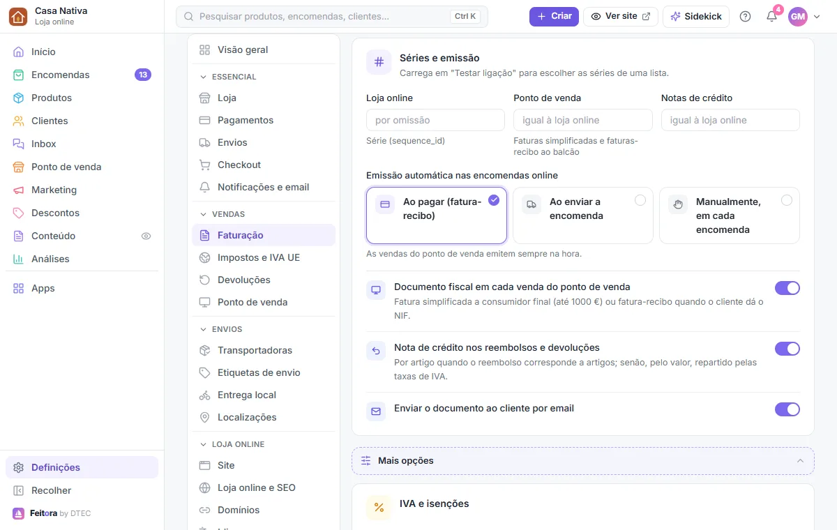Select 'Ao enviar a encomenda' option

[x=582, y=215]
